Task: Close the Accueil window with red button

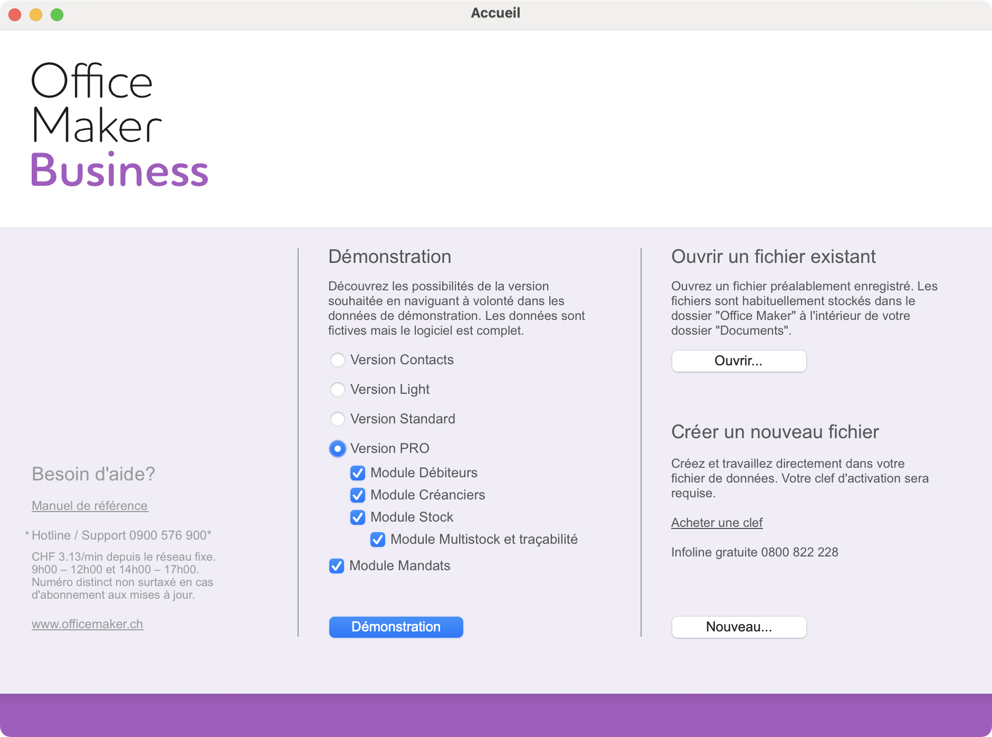Action: point(15,15)
